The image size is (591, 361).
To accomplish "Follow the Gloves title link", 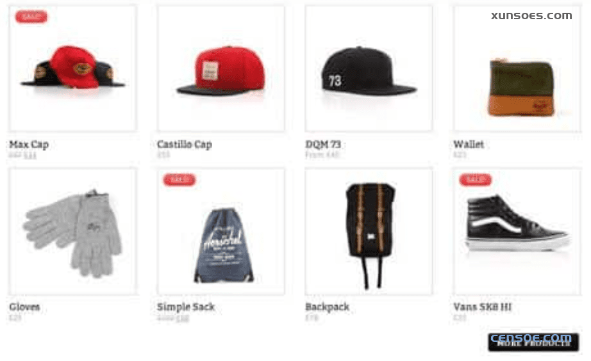I will point(24,307).
